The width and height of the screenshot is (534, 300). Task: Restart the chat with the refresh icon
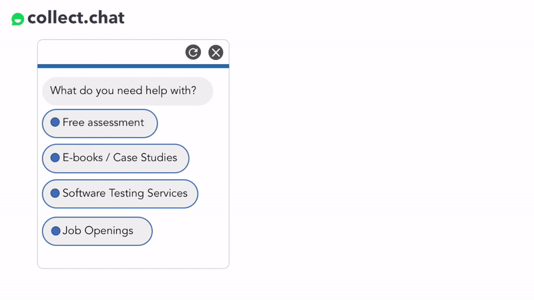pyautogui.click(x=193, y=53)
